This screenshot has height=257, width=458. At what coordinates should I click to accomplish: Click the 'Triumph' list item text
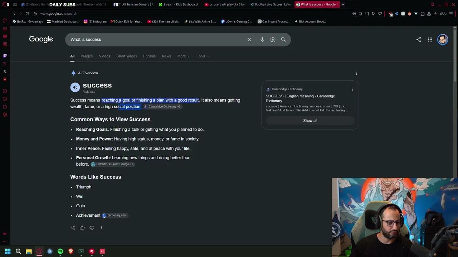click(x=84, y=187)
